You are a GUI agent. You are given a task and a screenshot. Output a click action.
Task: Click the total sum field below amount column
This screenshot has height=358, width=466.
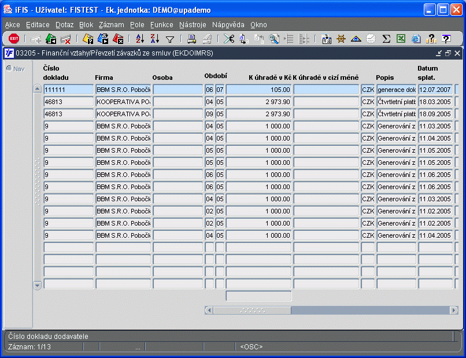tap(258, 296)
